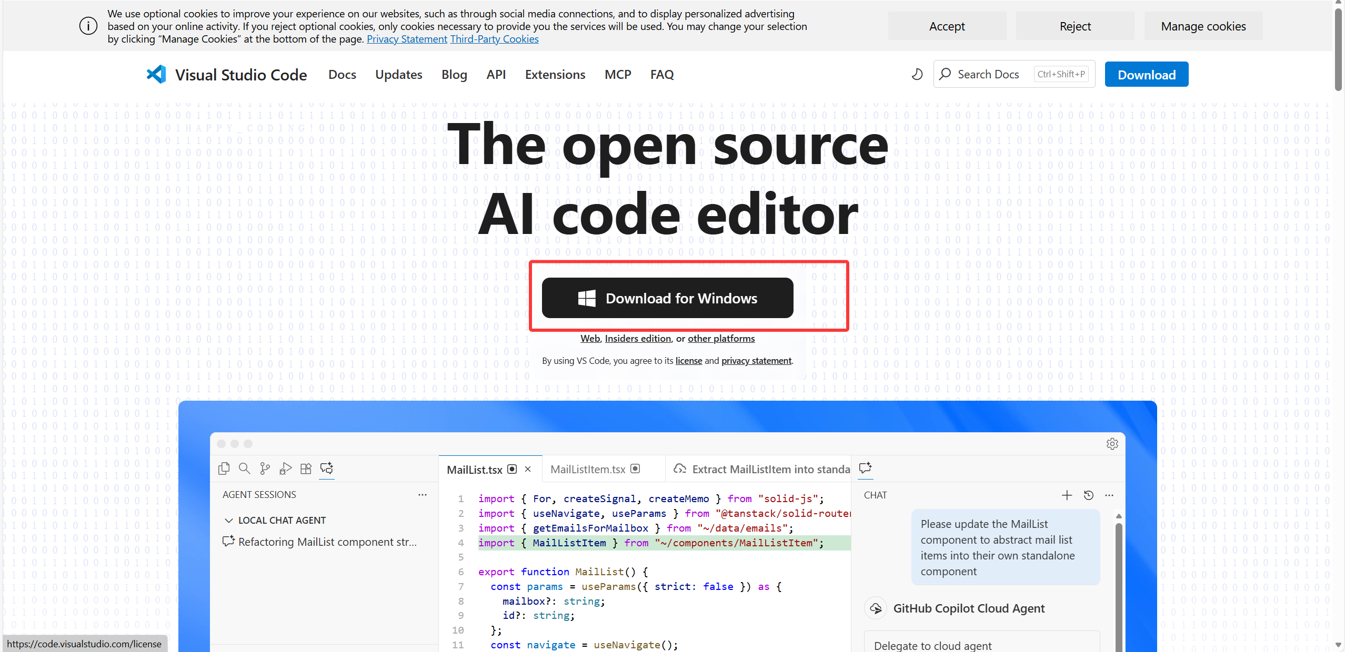Click the Source Control branch icon
The width and height of the screenshot is (1345, 652).
265,468
